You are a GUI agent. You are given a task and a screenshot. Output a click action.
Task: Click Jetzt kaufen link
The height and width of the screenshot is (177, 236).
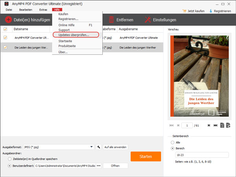click(x=196, y=11)
